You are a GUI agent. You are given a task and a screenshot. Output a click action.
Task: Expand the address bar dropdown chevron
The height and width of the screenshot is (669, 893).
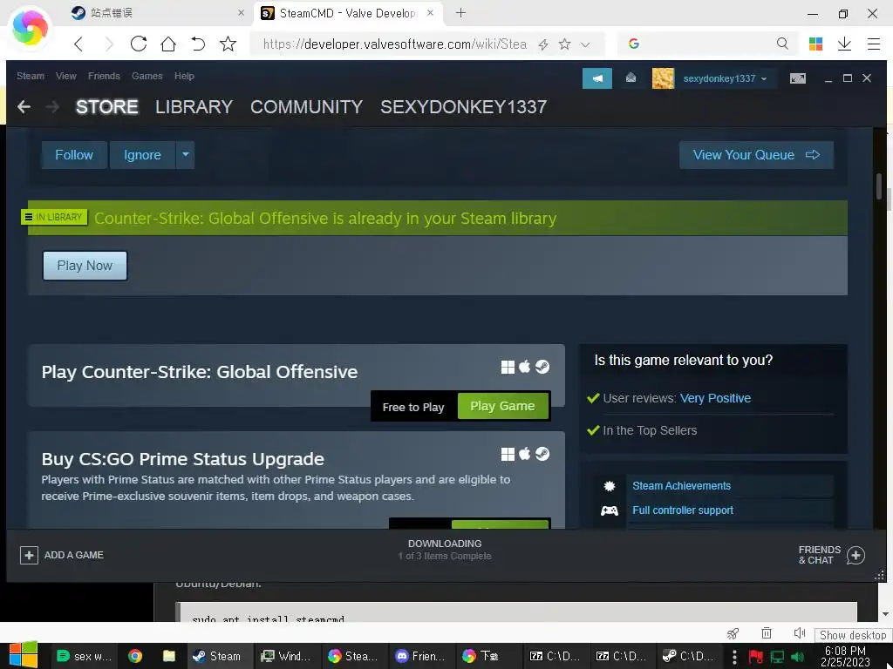(x=585, y=44)
